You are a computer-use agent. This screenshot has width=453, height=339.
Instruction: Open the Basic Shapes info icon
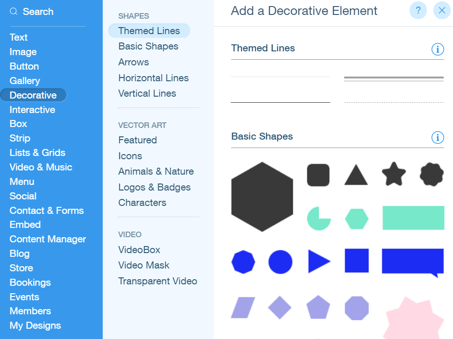coord(438,137)
